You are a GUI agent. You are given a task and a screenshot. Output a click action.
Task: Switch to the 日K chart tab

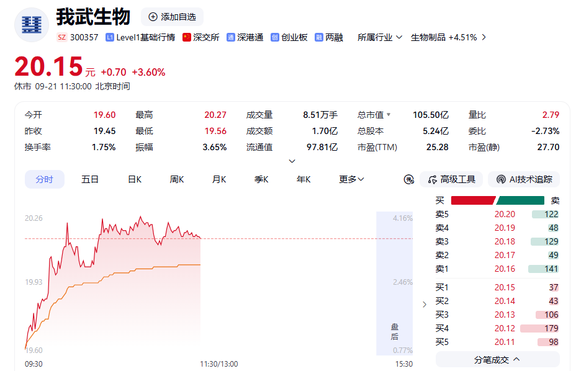click(x=135, y=179)
